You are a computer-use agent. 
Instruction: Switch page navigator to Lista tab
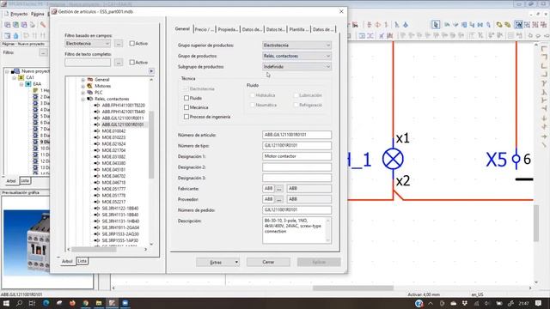click(25, 181)
